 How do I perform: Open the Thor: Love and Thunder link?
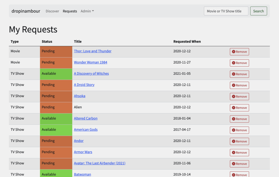click(93, 51)
